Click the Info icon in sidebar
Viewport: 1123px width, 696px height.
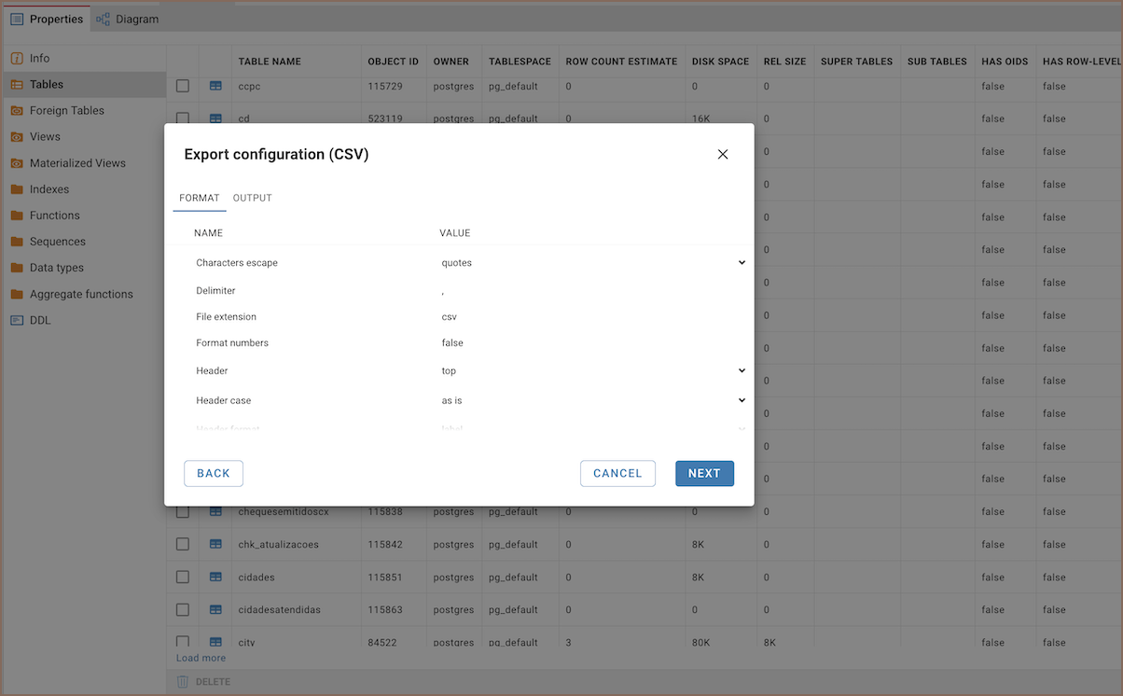(17, 58)
